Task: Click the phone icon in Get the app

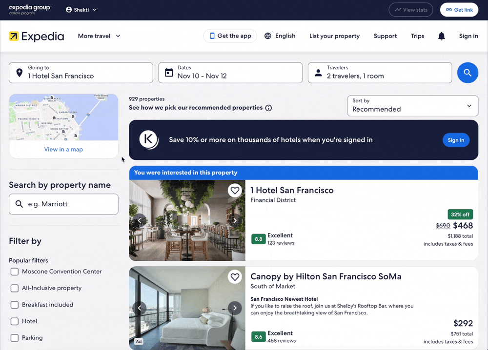Action: click(x=212, y=36)
